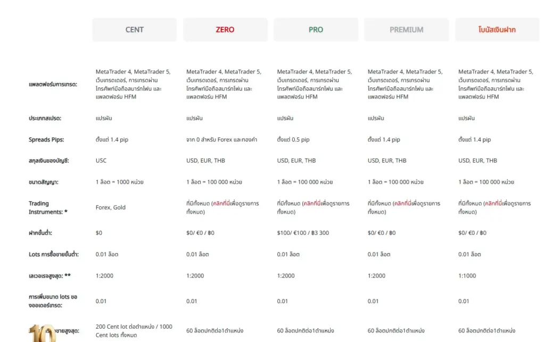Select the แพลตฟอร์มการเทรด row label
Viewport: 545px width, 342px height.
click(x=53, y=84)
